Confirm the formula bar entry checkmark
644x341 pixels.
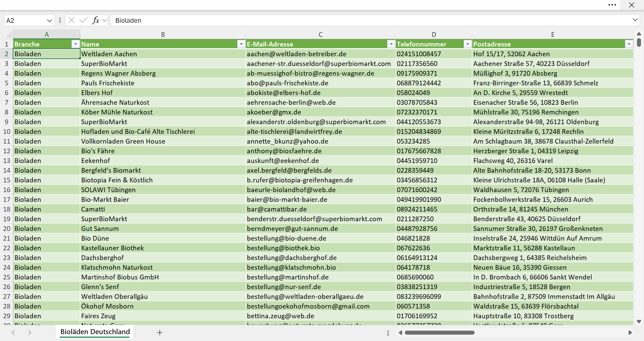[x=83, y=20]
